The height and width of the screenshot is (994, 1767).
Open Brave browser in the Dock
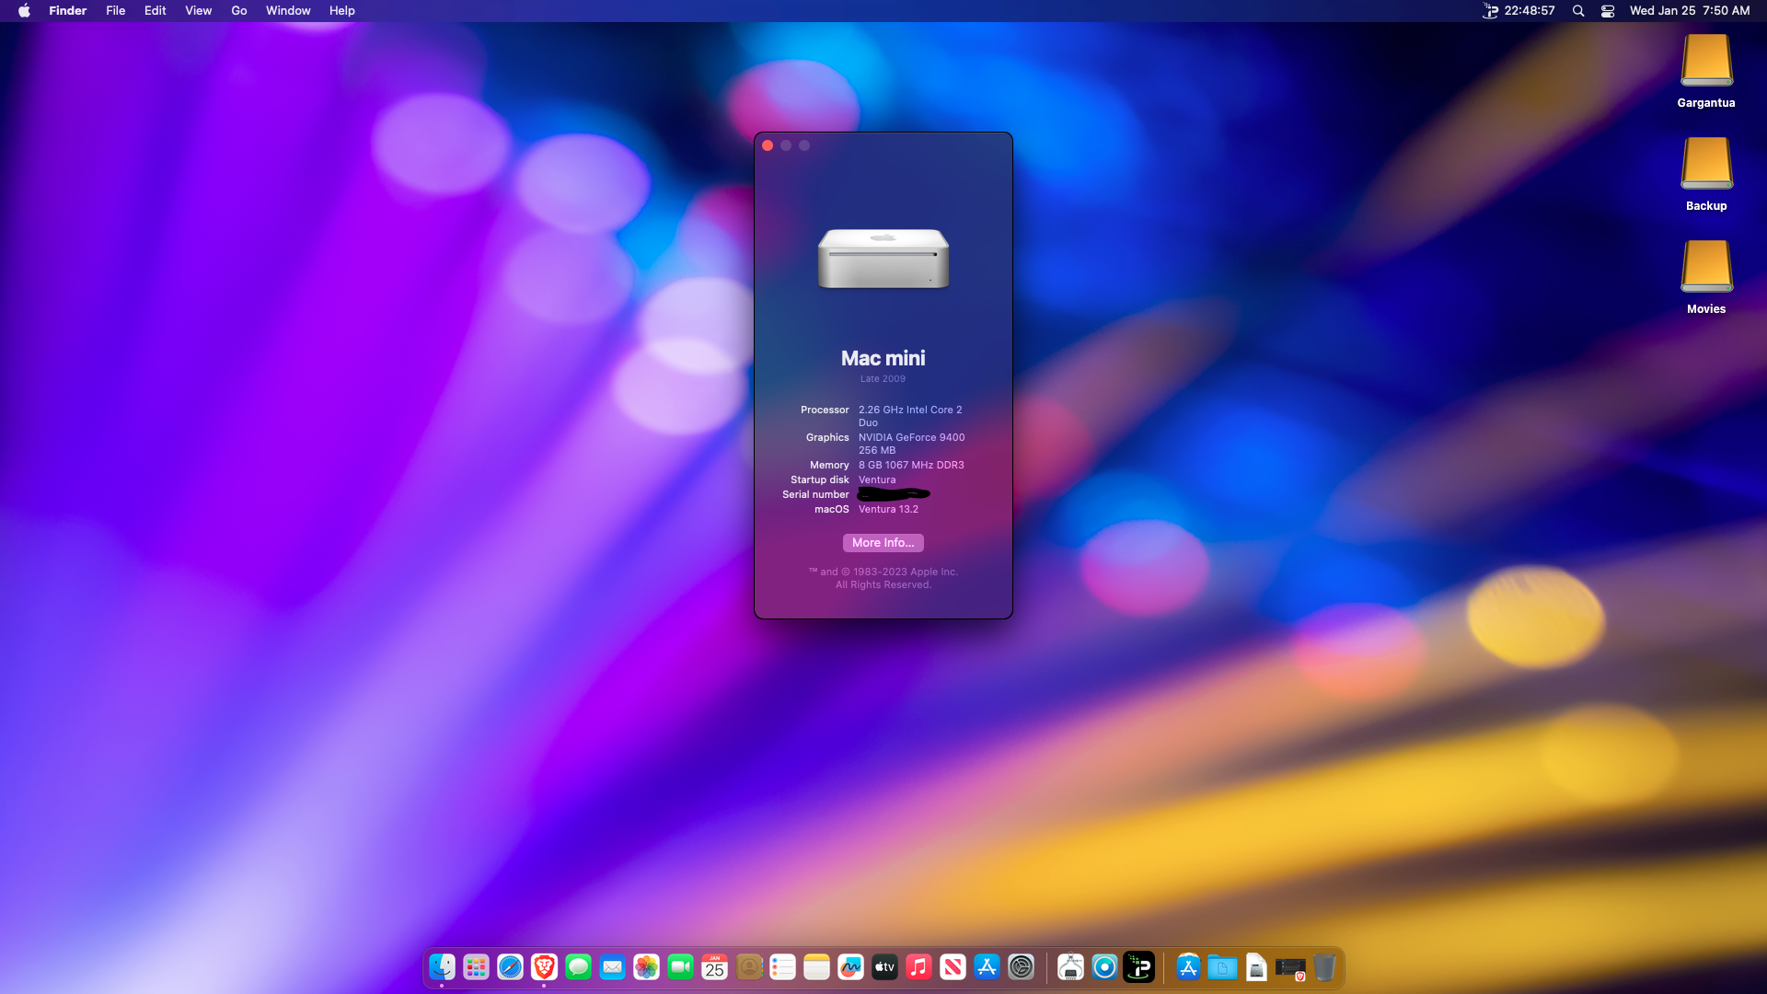[544, 967]
